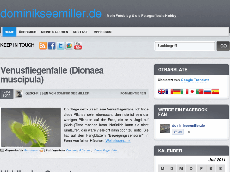Open the Dionaea tag link
The image size is (230, 172).
[72, 150]
